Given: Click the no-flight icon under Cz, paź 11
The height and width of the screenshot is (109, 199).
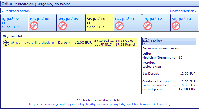Looking at the screenshot, I should pyautogui.click(x=119, y=26).
